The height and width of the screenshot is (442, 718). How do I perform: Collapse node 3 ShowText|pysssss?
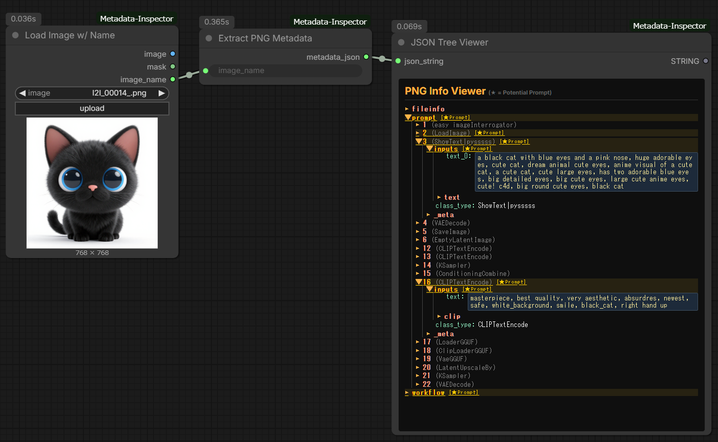coord(419,142)
